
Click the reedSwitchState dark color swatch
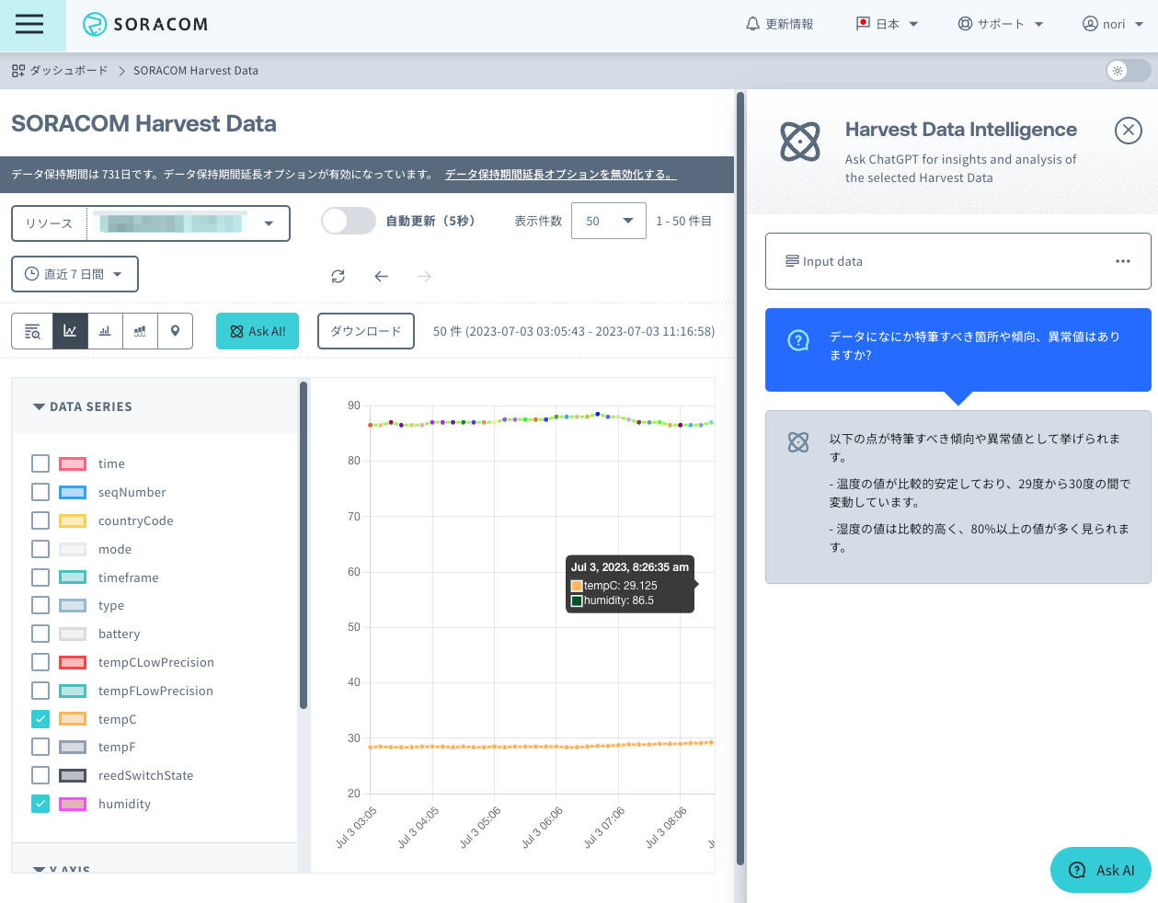(73, 775)
